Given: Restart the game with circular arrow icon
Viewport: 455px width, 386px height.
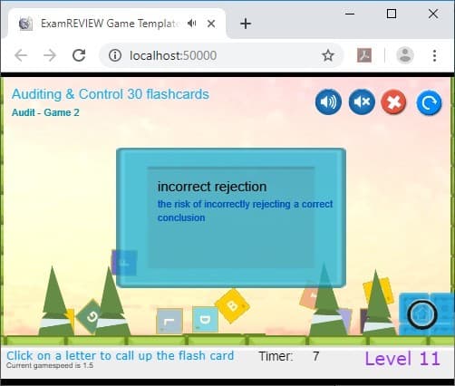Looking at the screenshot, I should (x=429, y=102).
